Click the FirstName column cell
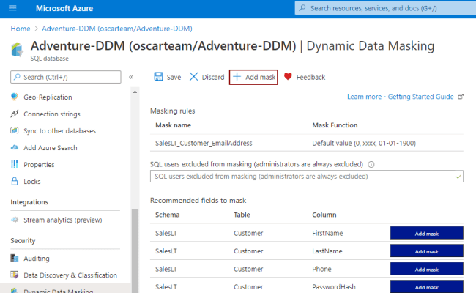The height and width of the screenshot is (293, 476). (x=327, y=233)
